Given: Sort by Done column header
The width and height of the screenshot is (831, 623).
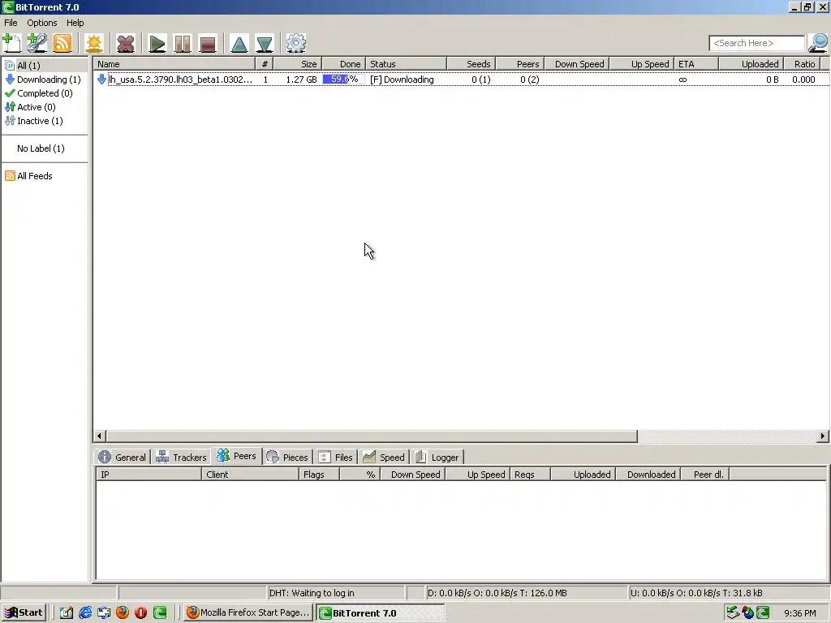Looking at the screenshot, I should coord(343,64).
